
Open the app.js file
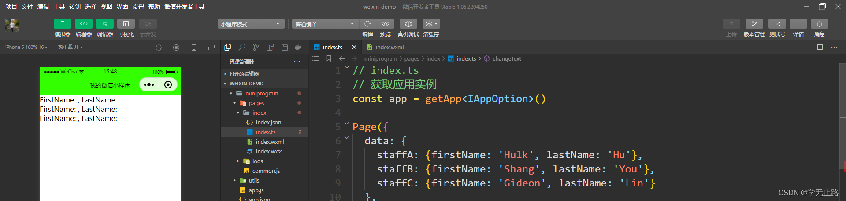264,190
